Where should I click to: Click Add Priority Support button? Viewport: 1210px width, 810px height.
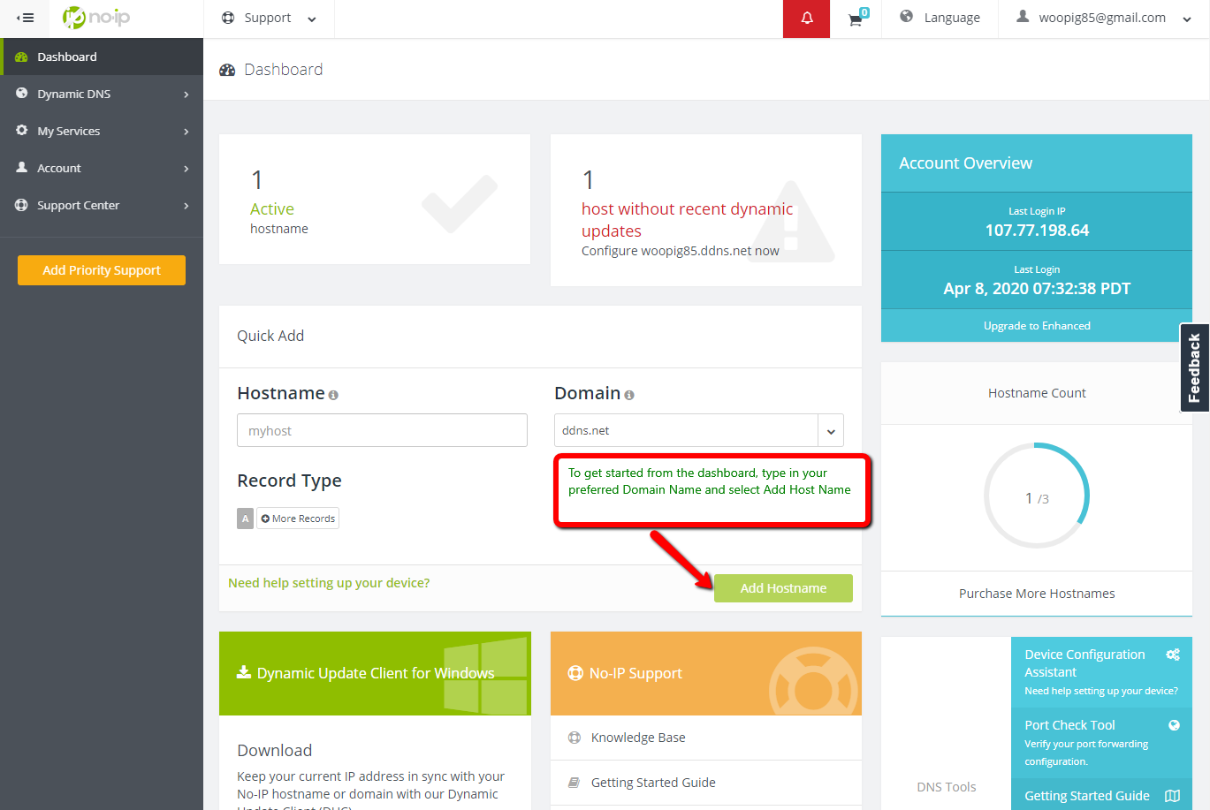102,270
